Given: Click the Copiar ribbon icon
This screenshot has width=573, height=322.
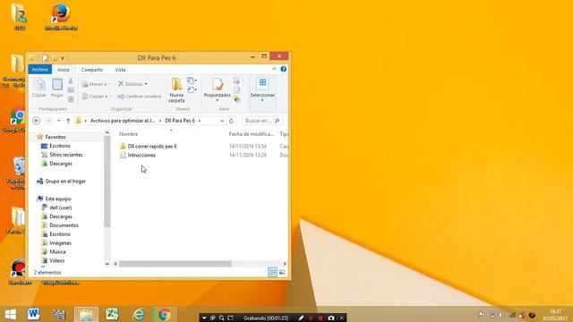Looking at the screenshot, I should 39,88.
